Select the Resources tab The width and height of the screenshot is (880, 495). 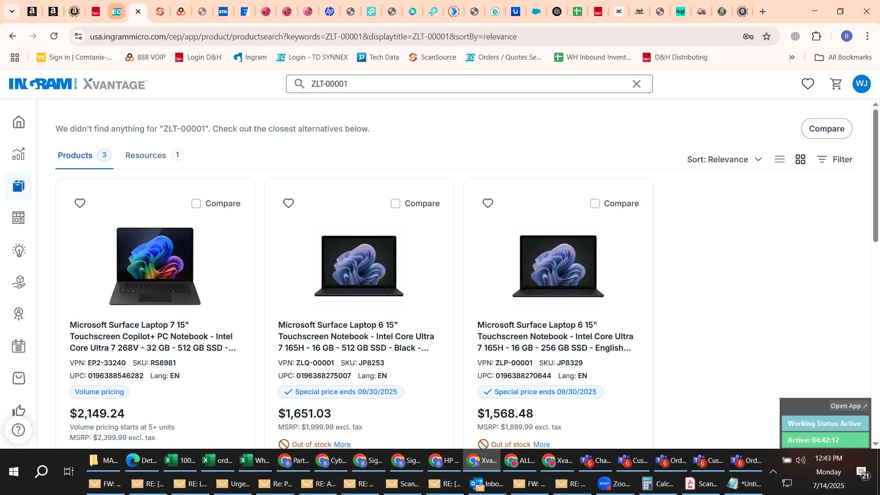154,155
